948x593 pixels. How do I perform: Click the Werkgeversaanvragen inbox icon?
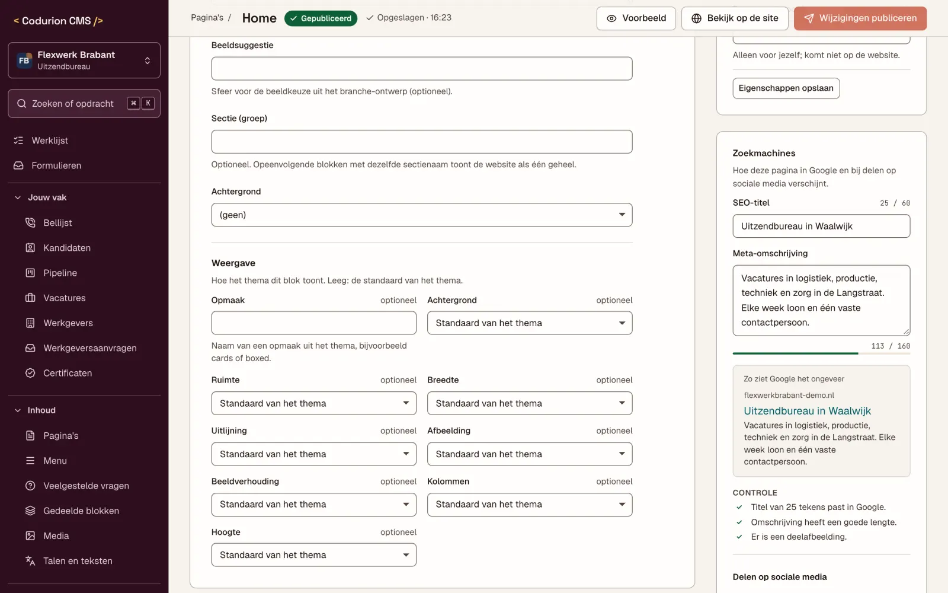30,348
